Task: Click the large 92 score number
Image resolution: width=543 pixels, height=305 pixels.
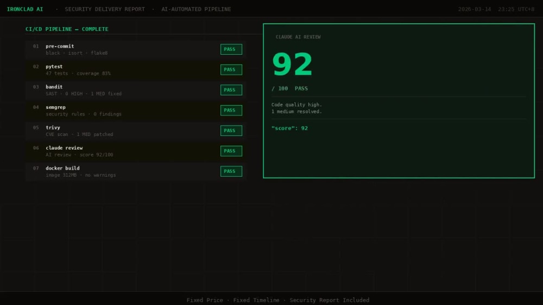Action: tap(292, 64)
